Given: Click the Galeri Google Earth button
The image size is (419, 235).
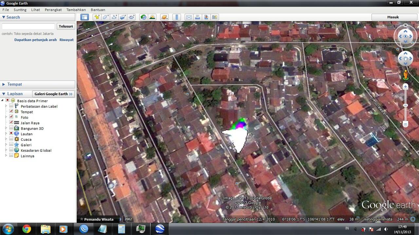Looking at the screenshot, I should click(53, 94).
